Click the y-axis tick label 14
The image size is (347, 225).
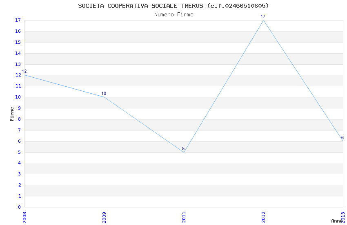pyautogui.click(x=18, y=53)
